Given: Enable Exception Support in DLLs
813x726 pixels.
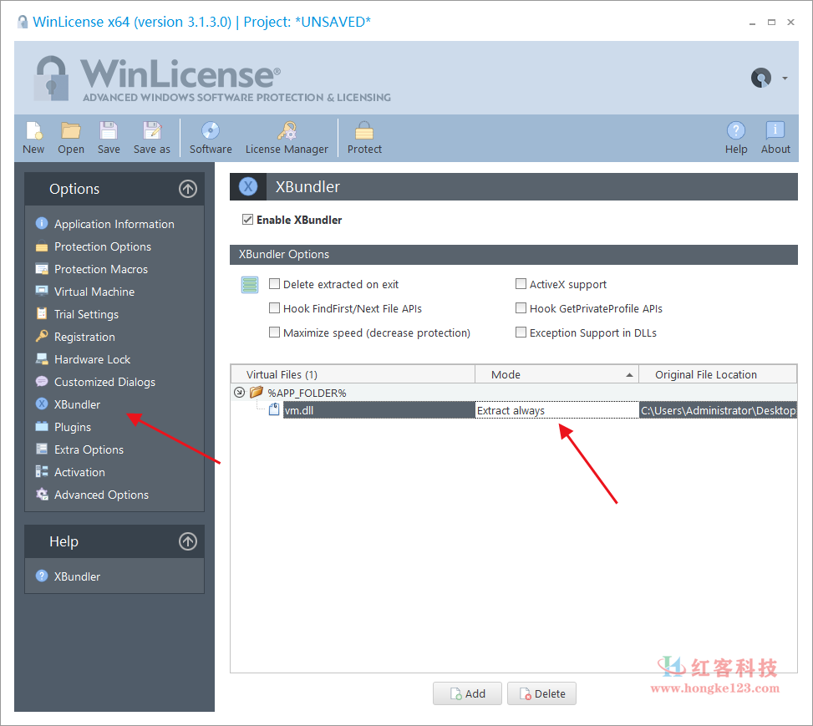Looking at the screenshot, I should click(521, 332).
